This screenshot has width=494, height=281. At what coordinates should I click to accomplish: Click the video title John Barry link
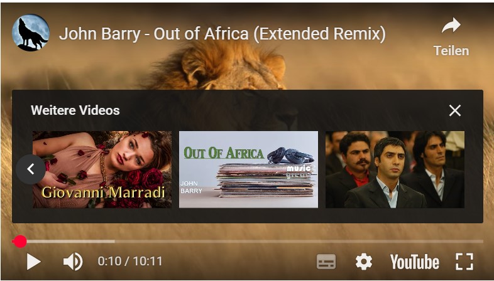tap(222, 34)
